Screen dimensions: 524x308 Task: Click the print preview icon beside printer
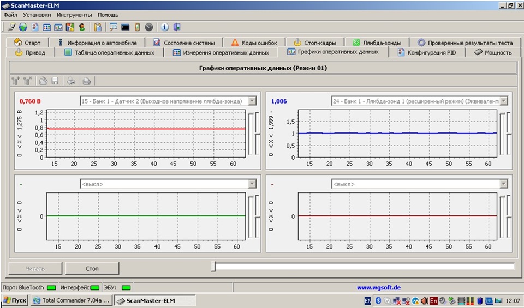point(87,81)
